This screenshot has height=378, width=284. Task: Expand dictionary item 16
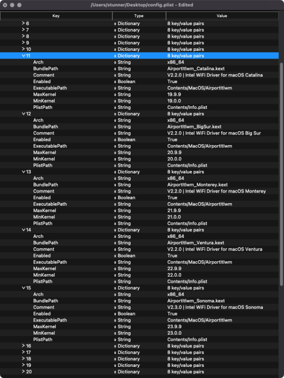tap(23, 346)
